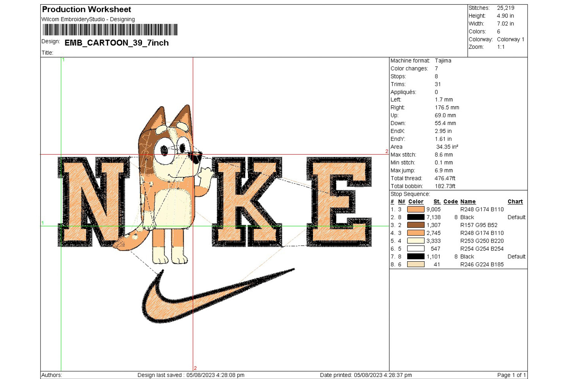Screen dimensions: 570x379
Task: Click the Code column header
Action: 450,202
